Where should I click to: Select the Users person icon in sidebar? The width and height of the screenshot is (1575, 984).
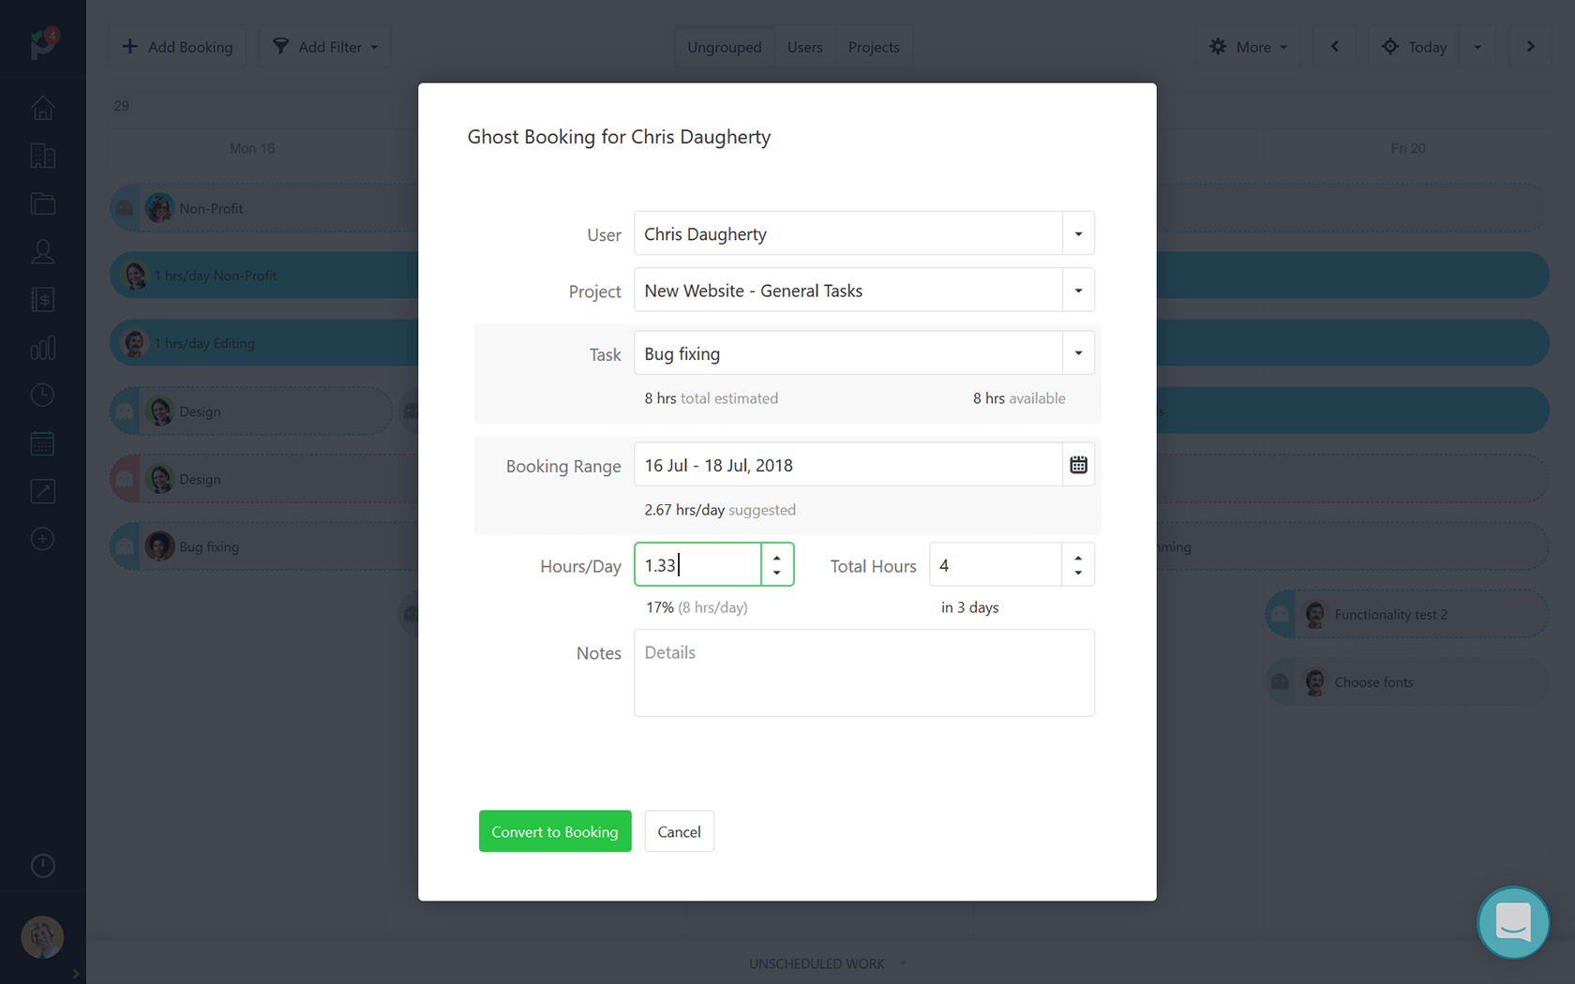click(42, 251)
